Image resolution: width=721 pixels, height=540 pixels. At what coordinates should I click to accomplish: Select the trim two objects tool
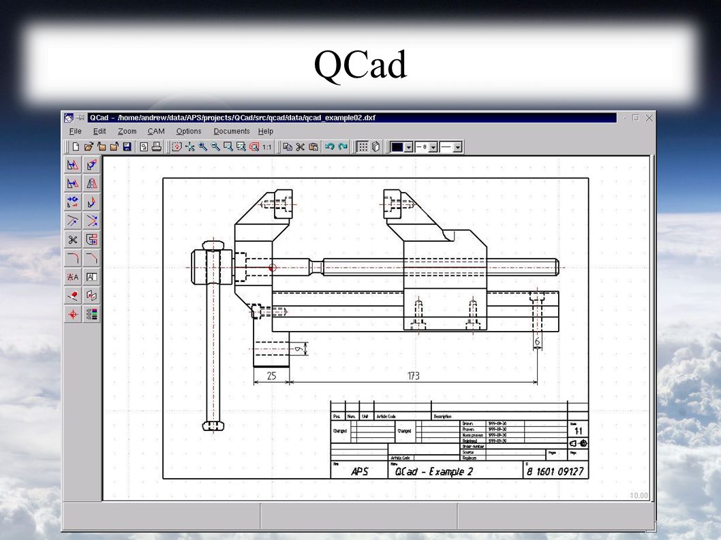pyautogui.click(x=91, y=221)
